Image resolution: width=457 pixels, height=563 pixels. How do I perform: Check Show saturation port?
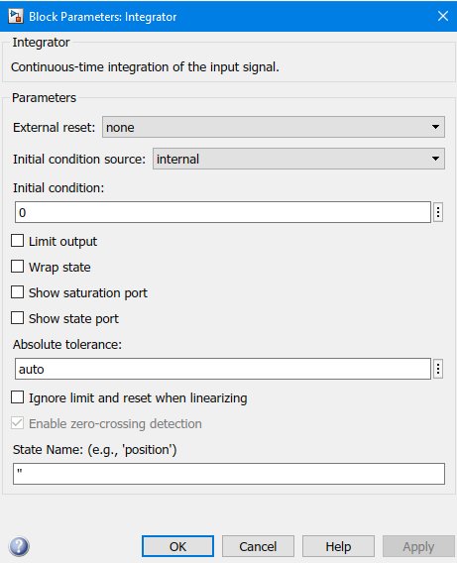(x=17, y=292)
